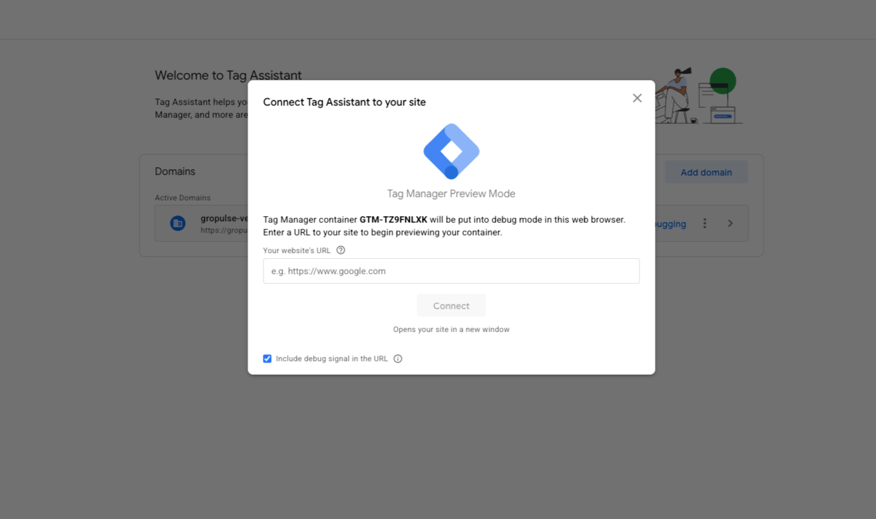The height and width of the screenshot is (519, 876).
Task: Uncheck Include debug signal in the URL
Action: coord(267,359)
